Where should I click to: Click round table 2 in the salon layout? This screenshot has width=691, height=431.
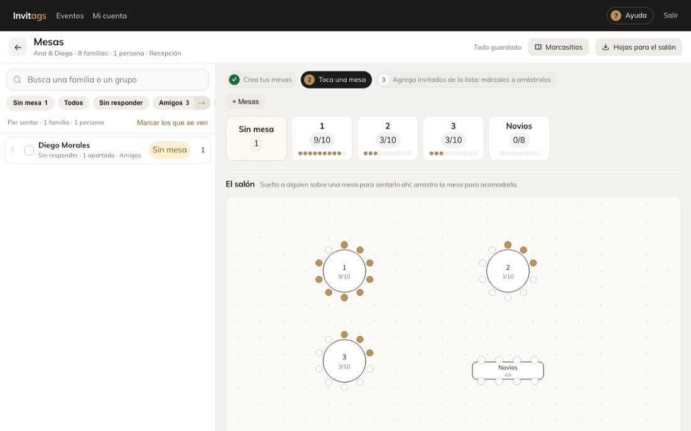pyautogui.click(x=508, y=271)
